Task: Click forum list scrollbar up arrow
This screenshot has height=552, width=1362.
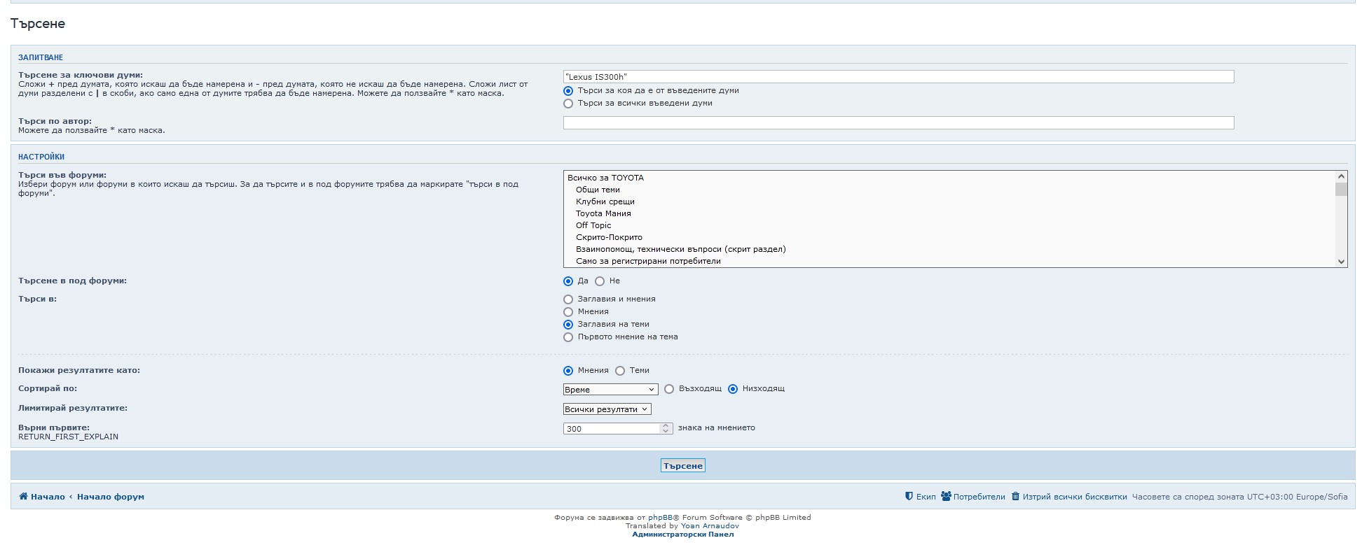Action: pyautogui.click(x=1341, y=177)
